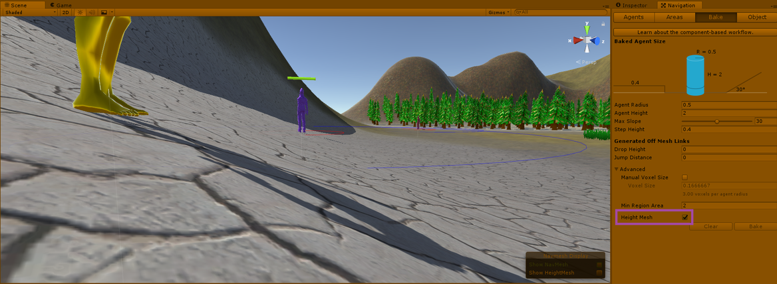Toggle Show HeightMesh checkbox in overlay

[x=599, y=273]
